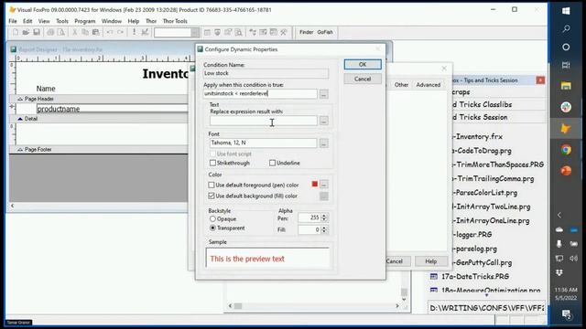This screenshot has width=586, height=329.
Task: Adjust the Alpha Pen value spinner
Action: click(324, 218)
